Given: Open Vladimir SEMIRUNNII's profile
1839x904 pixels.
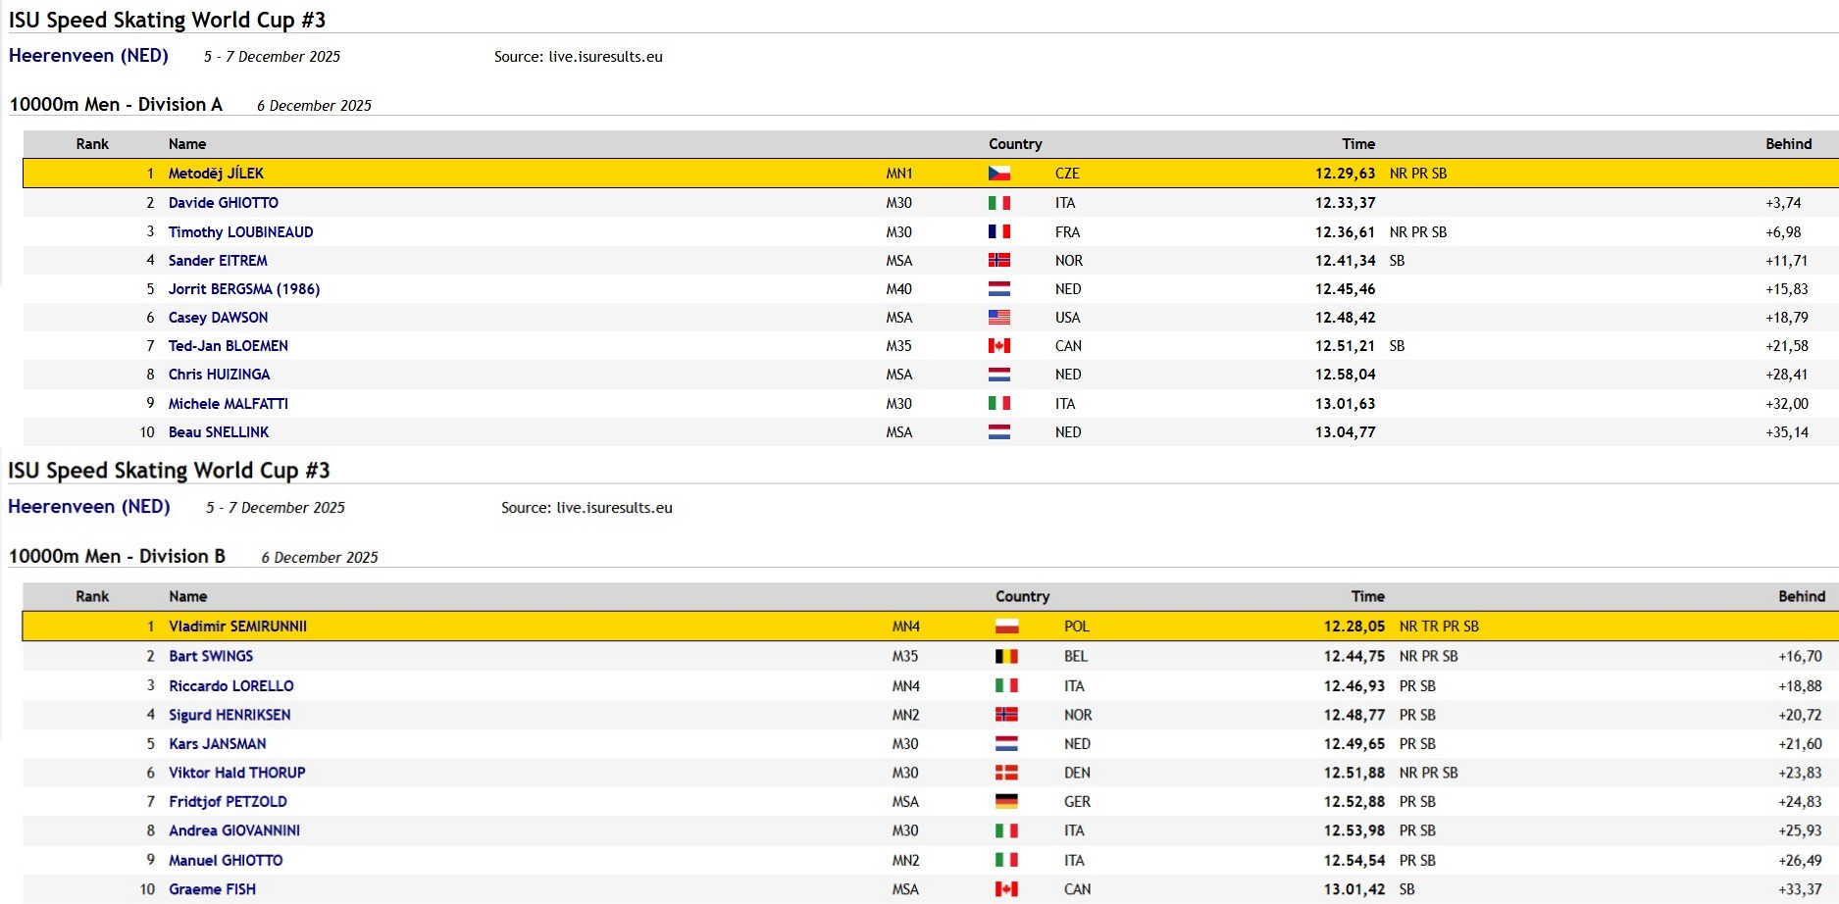Looking at the screenshot, I should coord(238,627).
